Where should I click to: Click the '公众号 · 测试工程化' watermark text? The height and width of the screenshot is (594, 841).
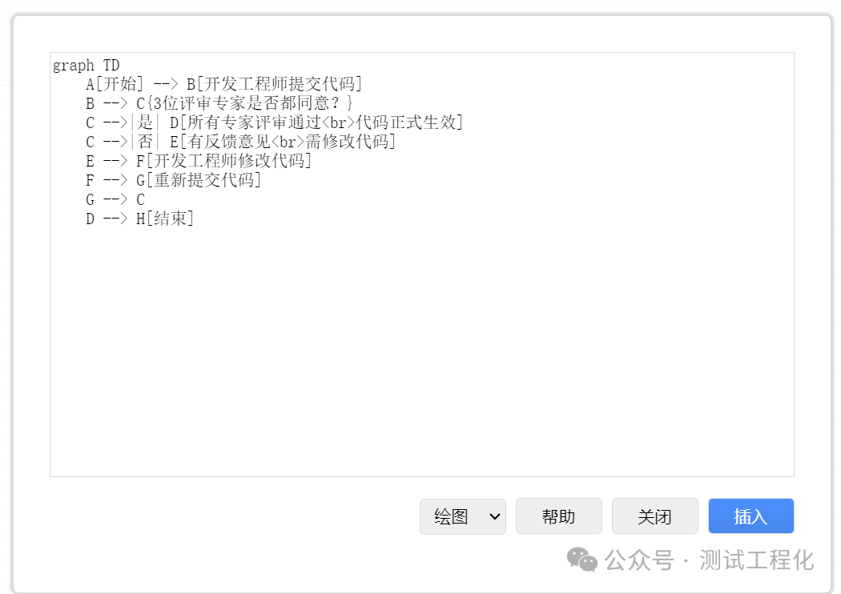(x=709, y=560)
